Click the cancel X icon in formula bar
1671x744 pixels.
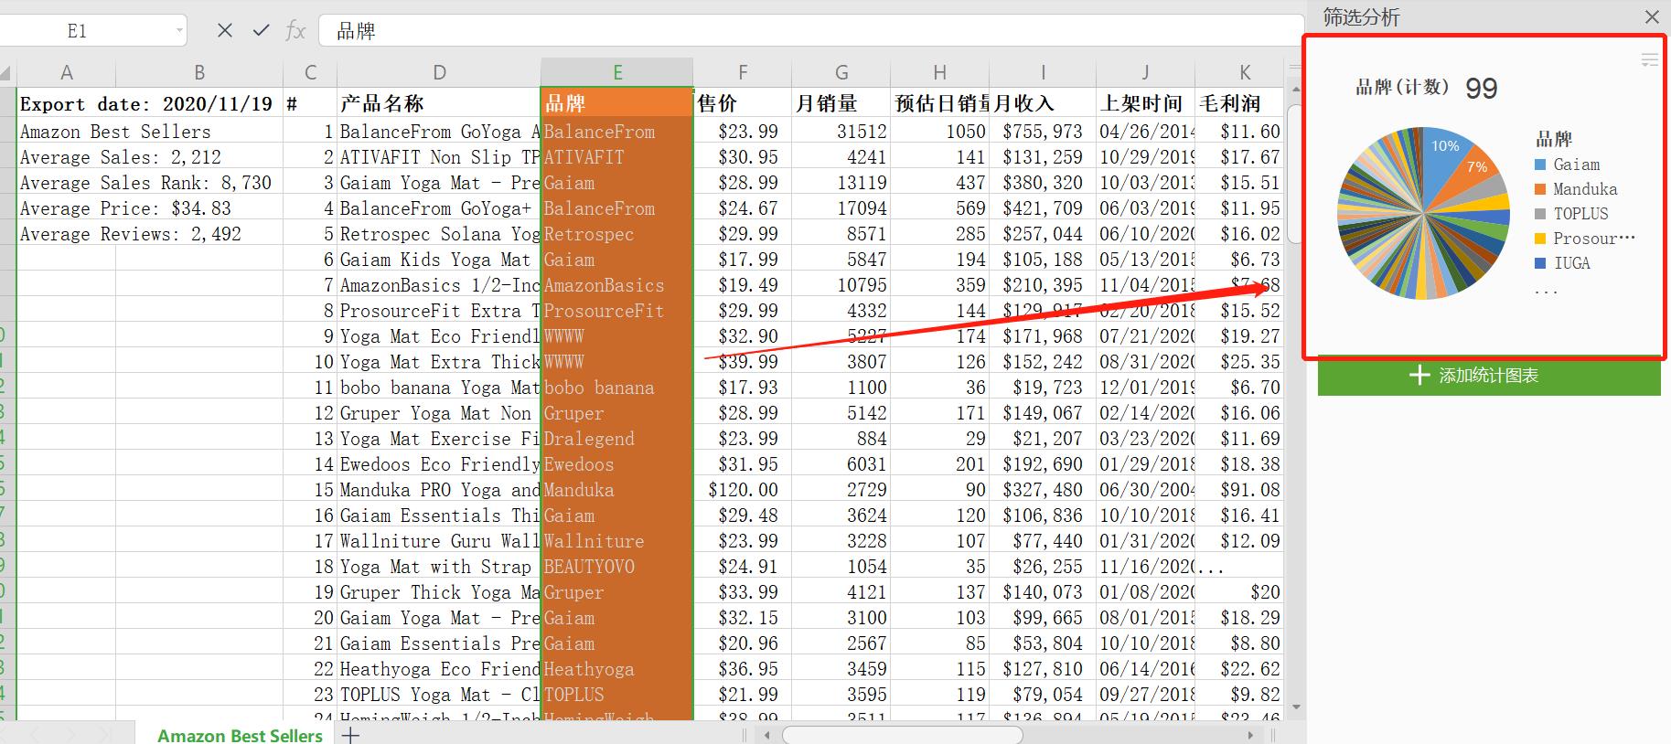[225, 30]
